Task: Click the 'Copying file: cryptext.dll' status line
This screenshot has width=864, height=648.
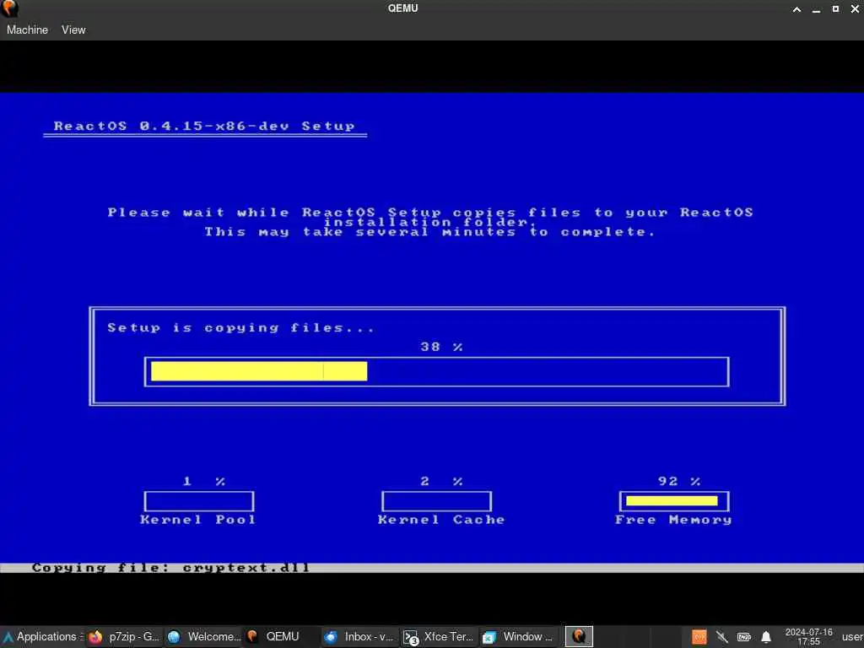Action: pyautogui.click(x=170, y=568)
